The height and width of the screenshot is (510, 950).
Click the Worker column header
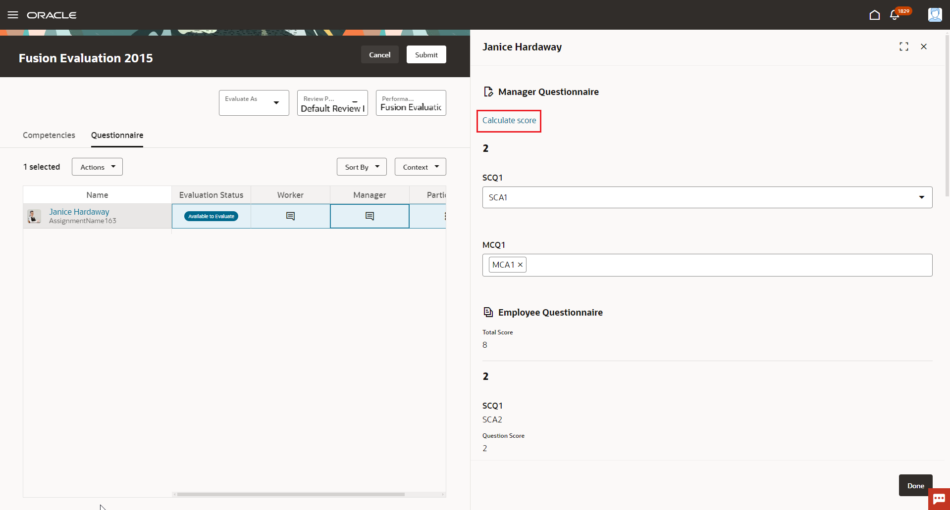[x=291, y=195]
